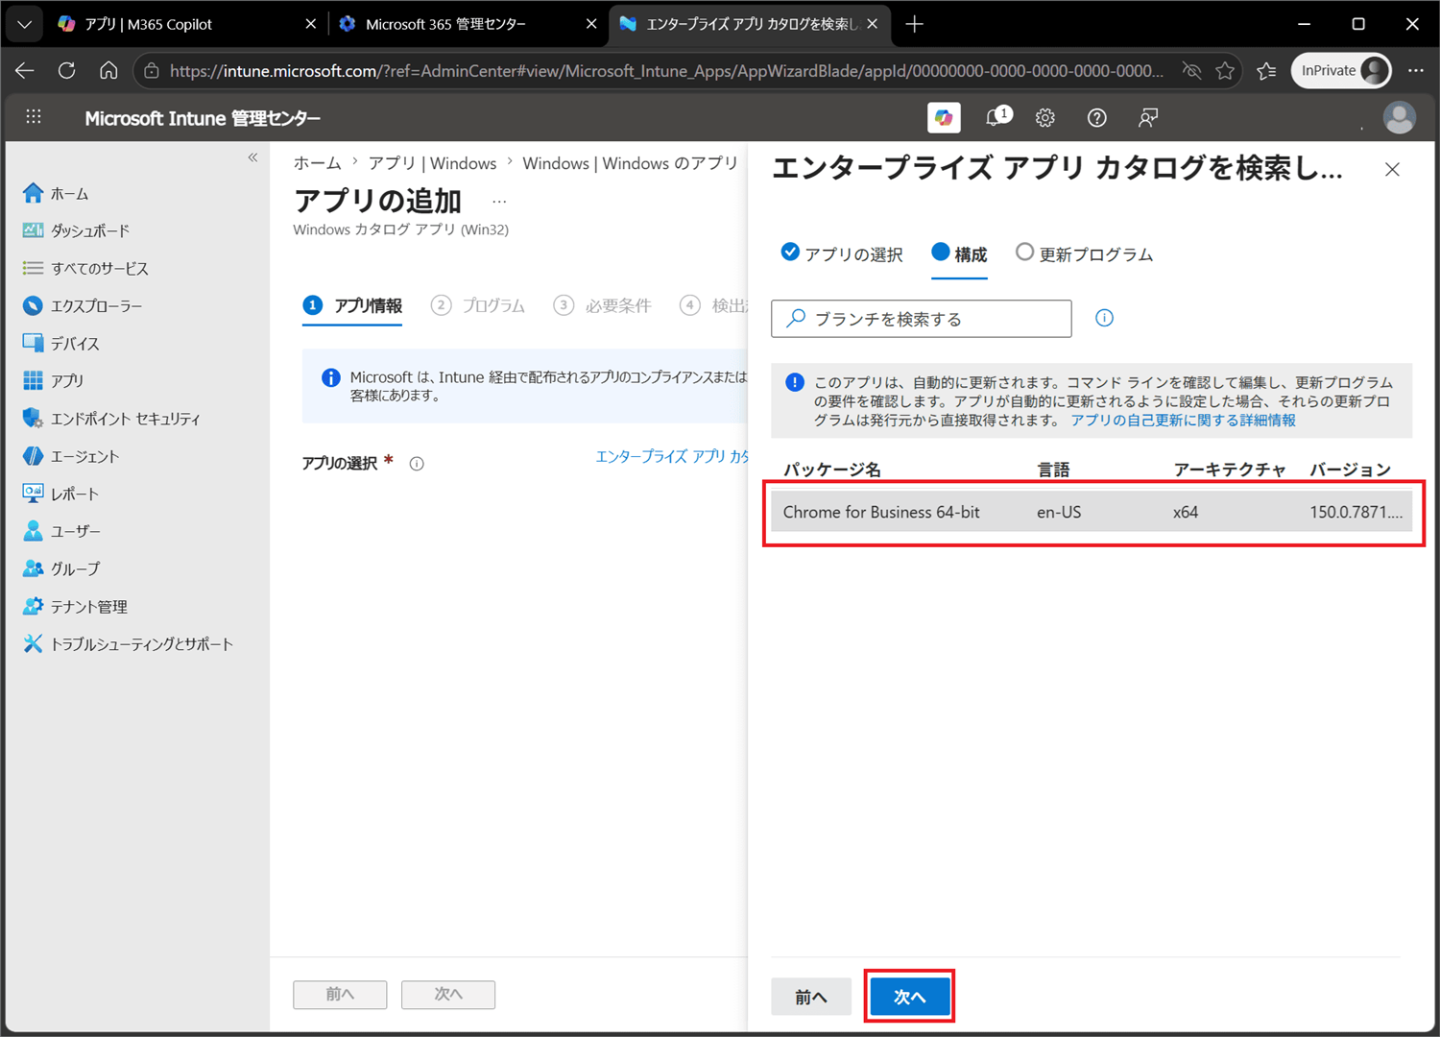Open the Intune app launcher waffle icon
This screenshot has height=1037, width=1440.
click(x=34, y=117)
